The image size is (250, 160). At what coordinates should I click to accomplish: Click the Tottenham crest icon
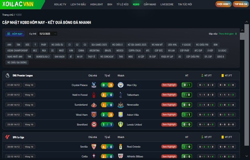[x=121, y=95]
